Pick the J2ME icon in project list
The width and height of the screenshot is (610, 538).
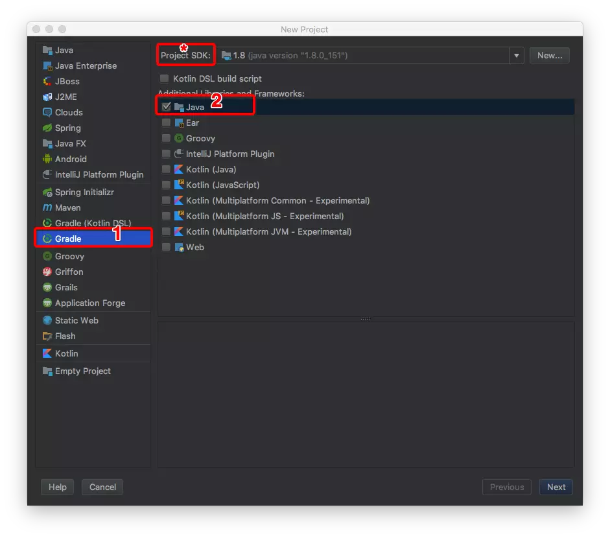[47, 97]
